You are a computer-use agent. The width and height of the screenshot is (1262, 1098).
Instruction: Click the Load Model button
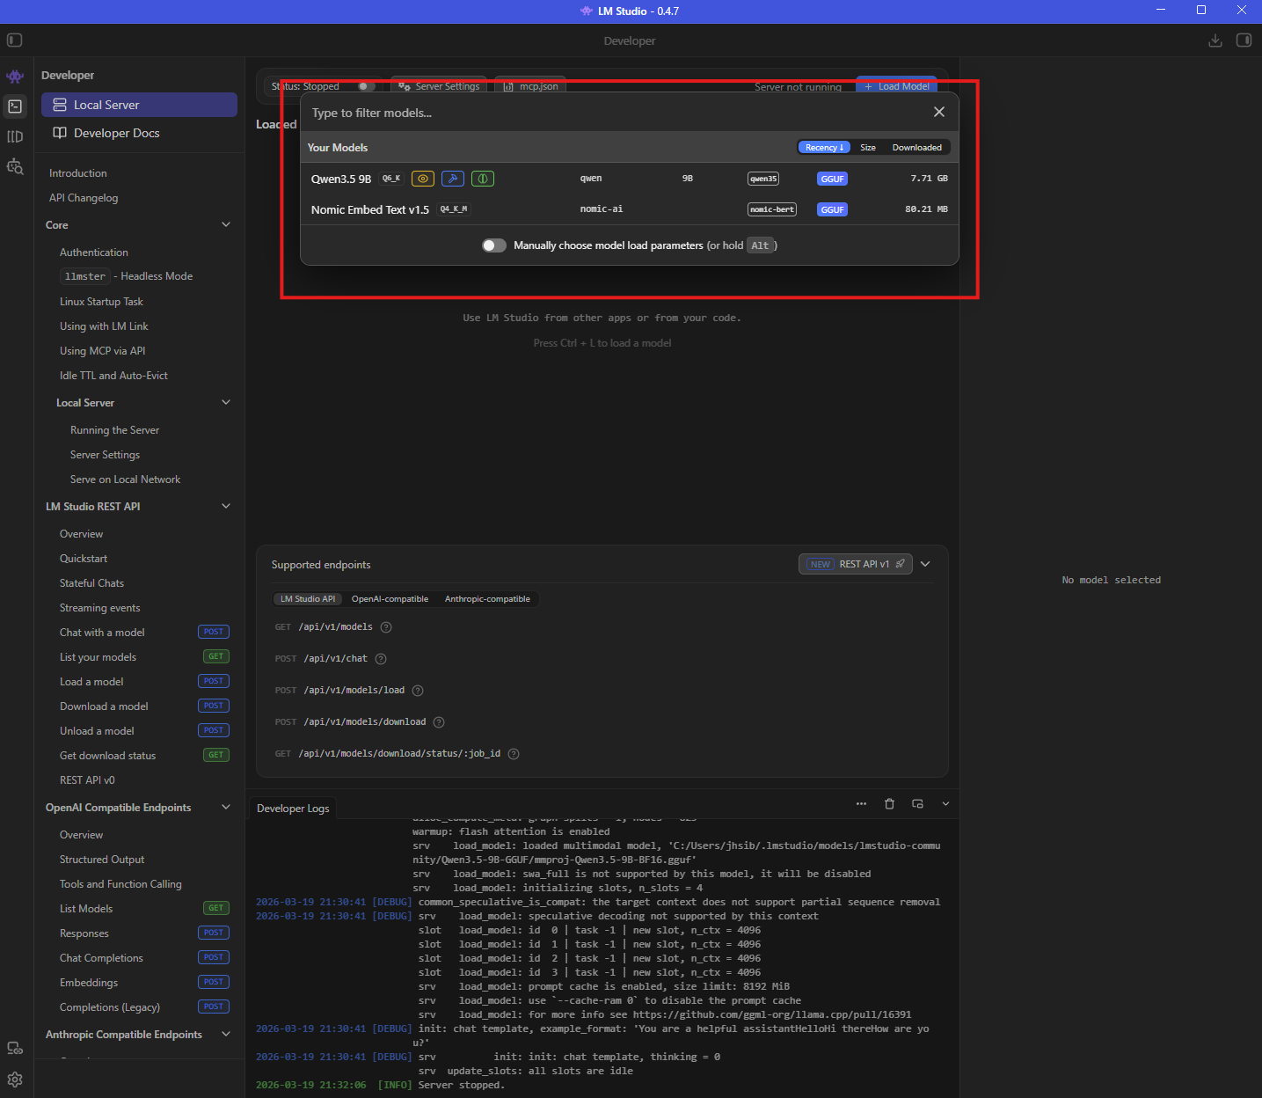click(x=896, y=86)
